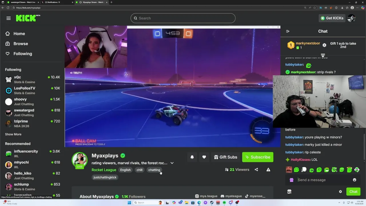
Task: Click HollyKisses username in chat
Action: pyautogui.click(x=300, y=160)
